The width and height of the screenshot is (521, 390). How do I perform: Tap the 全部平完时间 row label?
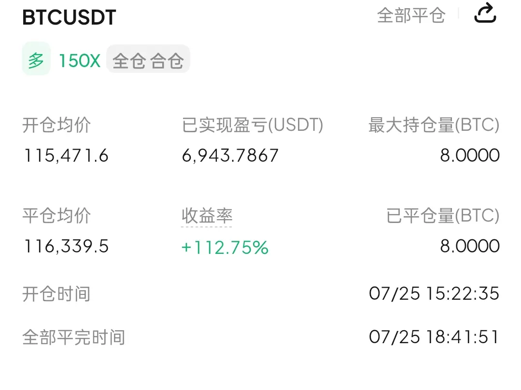pos(74,337)
